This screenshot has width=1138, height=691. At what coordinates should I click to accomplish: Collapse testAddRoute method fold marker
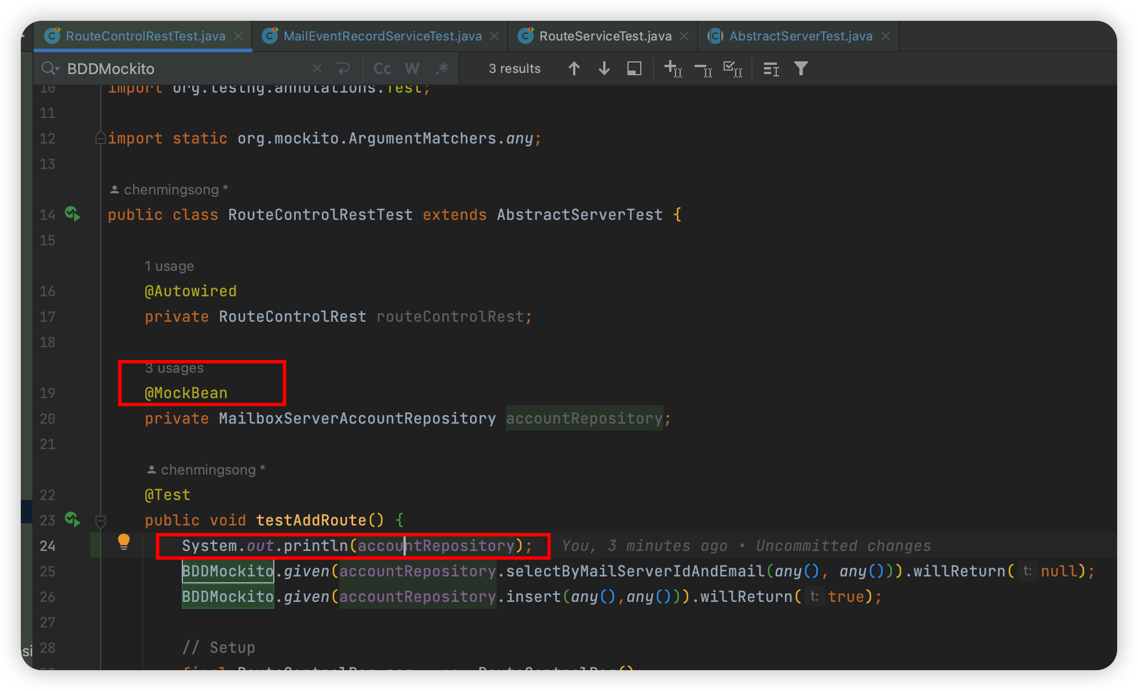100,521
